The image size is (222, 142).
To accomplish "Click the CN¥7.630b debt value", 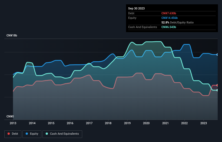I will tap(169, 13).
